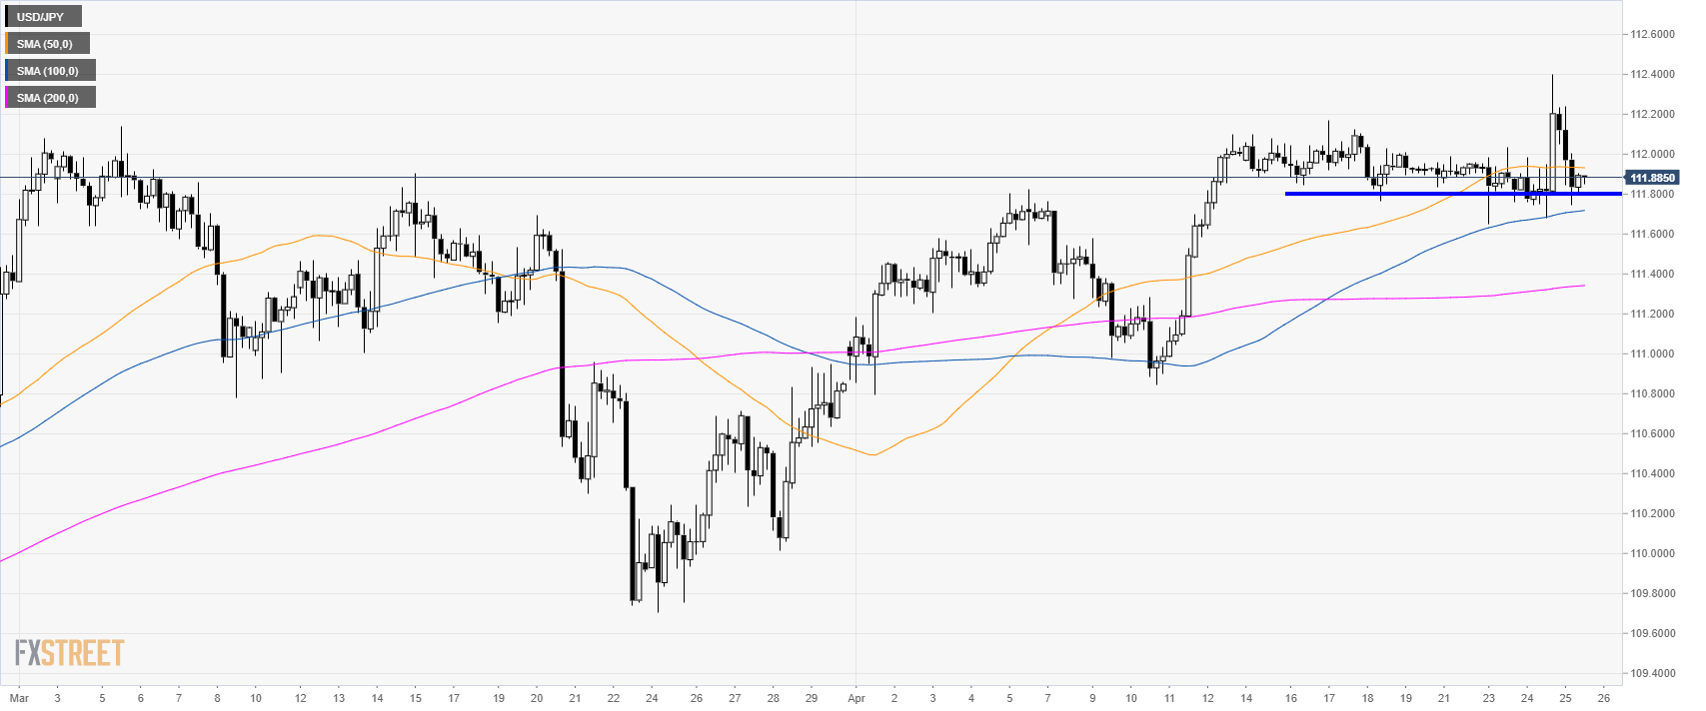The width and height of the screenshot is (1706, 711).
Task: Click the Mar label on date axis
Action: [x=19, y=698]
